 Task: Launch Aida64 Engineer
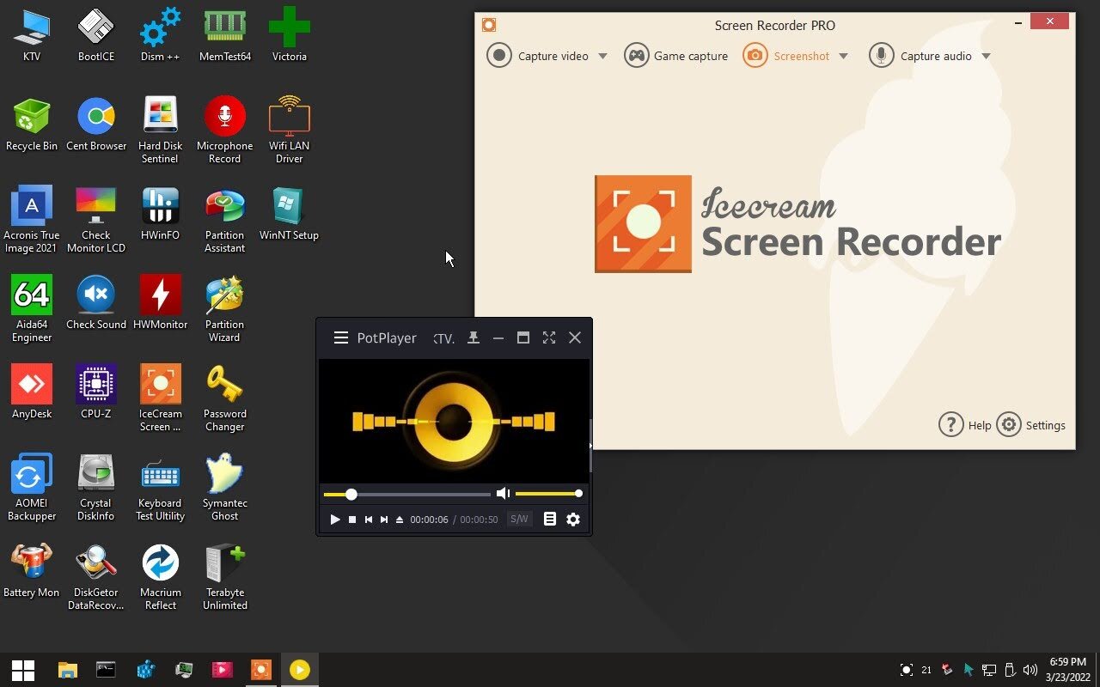(32, 309)
